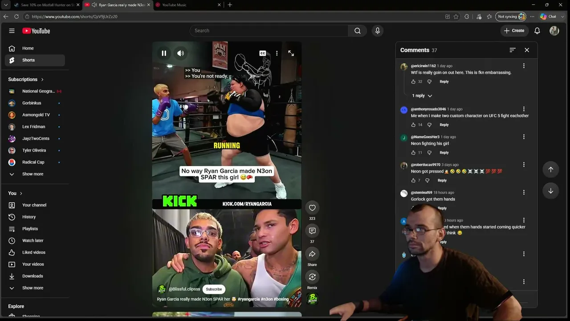Screen dimensions: 570x321
Task: Click the browser address bar URL
Action: click(74, 16)
